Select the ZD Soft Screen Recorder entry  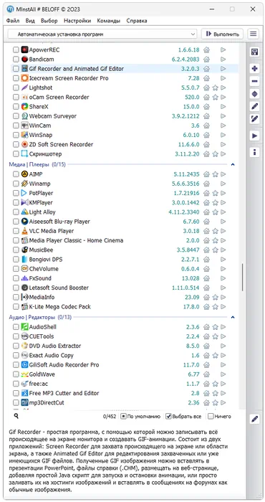coord(125,144)
